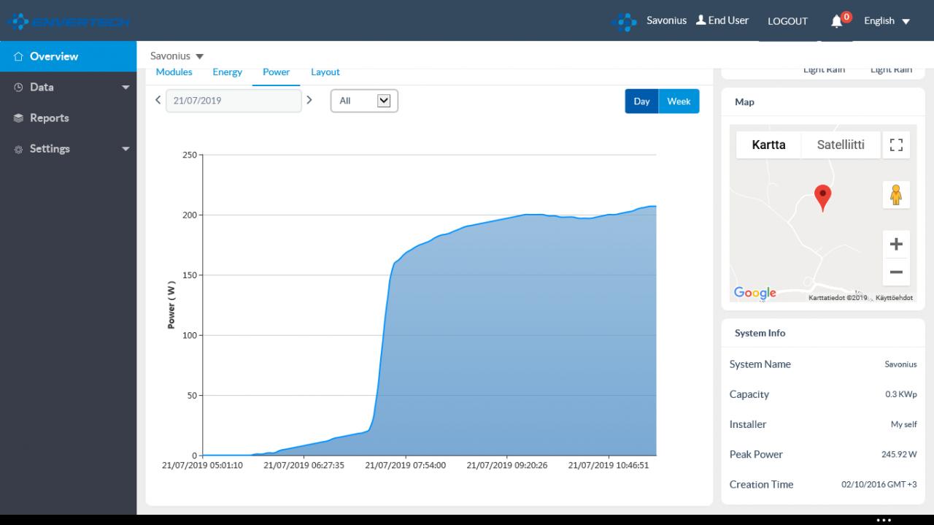Switch map to Satelliitti view
The image size is (934, 525).
pyautogui.click(x=841, y=145)
